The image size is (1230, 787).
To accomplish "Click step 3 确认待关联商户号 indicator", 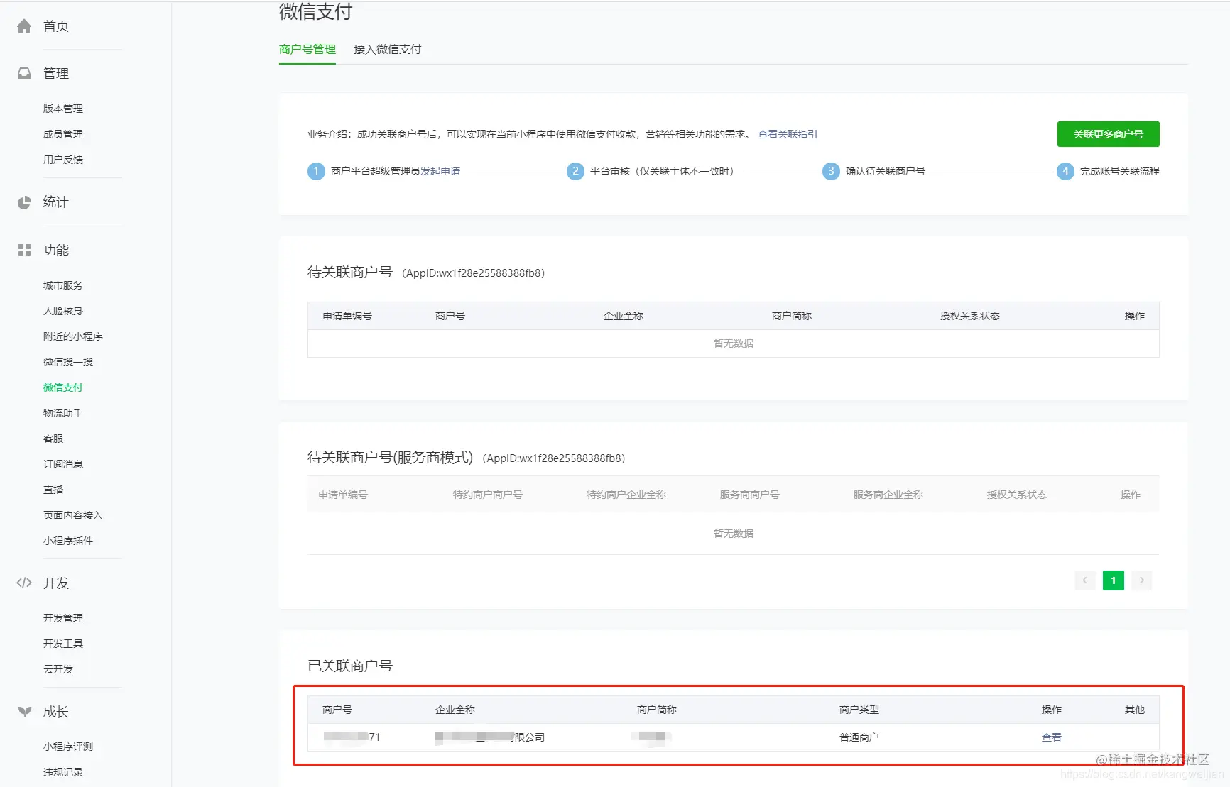I will pyautogui.click(x=831, y=171).
